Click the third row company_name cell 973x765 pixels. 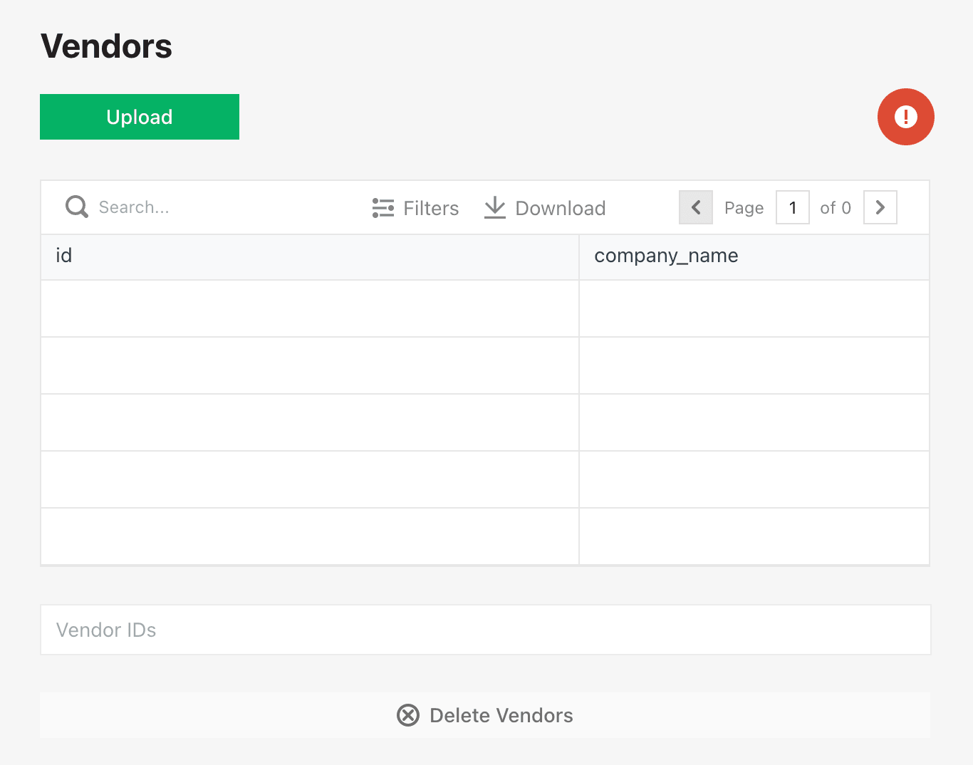(x=754, y=422)
